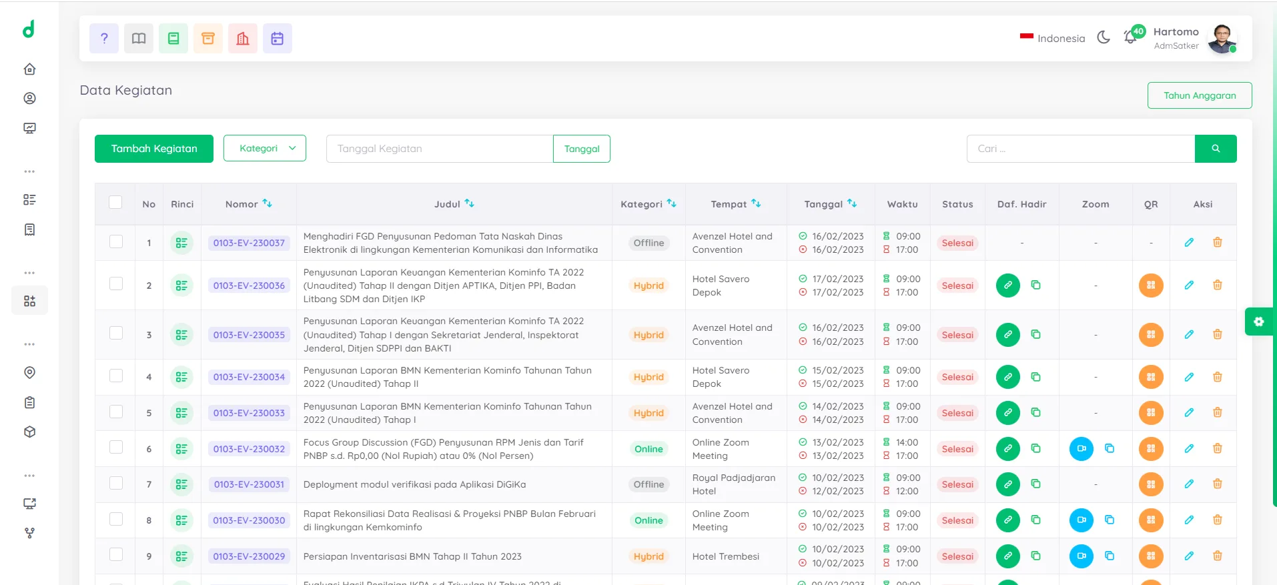Open the presentation chart icon in sidebar
Viewport: 1277px width, 585px height.
(29, 128)
